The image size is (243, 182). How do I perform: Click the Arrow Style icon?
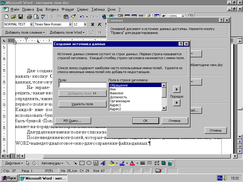point(157,163)
